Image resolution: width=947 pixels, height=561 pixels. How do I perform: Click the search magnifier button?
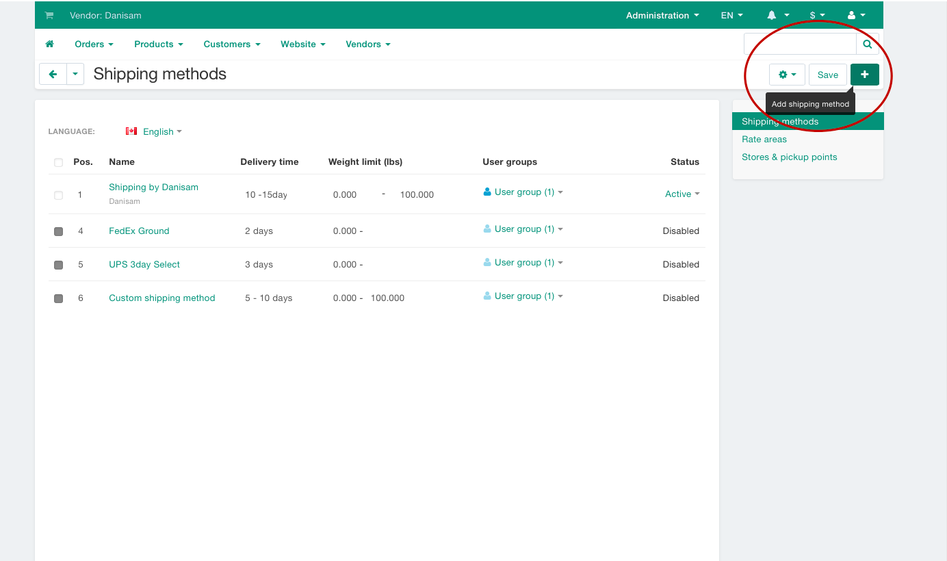[x=867, y=44]
